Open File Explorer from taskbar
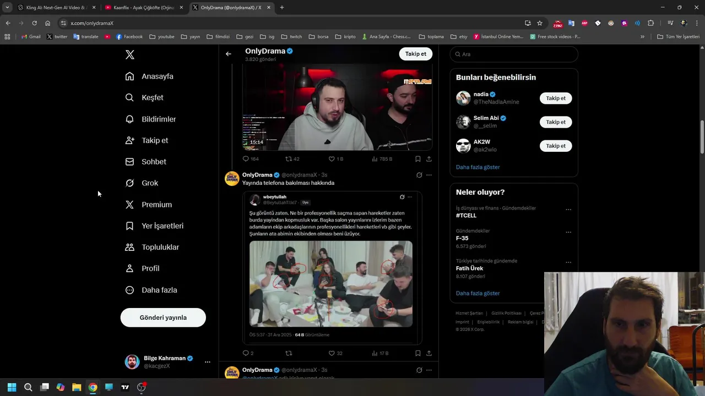 tap(77, 387)
